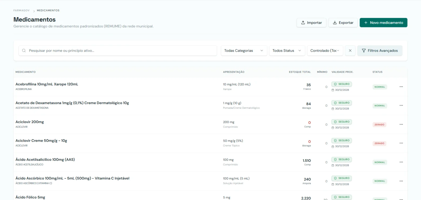Click ZERADO status badge for Aciclovir 200mg
The height and width of the screenshot is (200, 421).
tap(379, 124)
